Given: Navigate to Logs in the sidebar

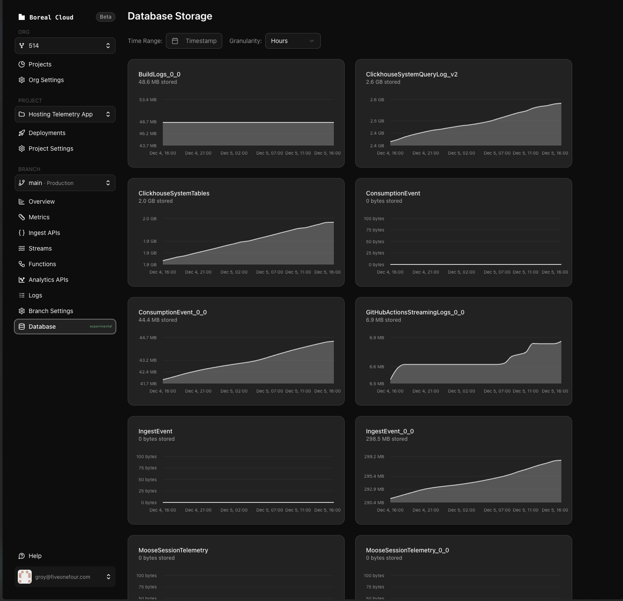Looking at the screenshot, I should pyautogui.click(x=35, y=295).
